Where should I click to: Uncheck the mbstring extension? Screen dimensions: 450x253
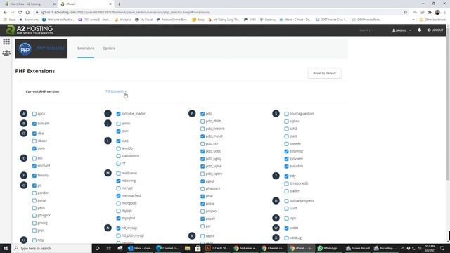point(119,181)
